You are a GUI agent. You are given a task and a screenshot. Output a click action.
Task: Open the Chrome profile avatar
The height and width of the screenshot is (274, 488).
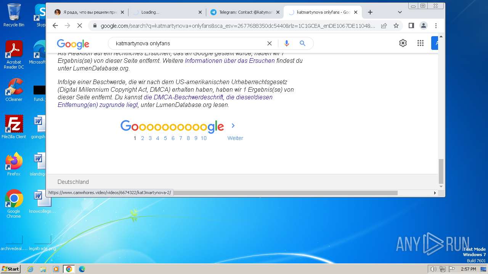(x=424, y=25)
